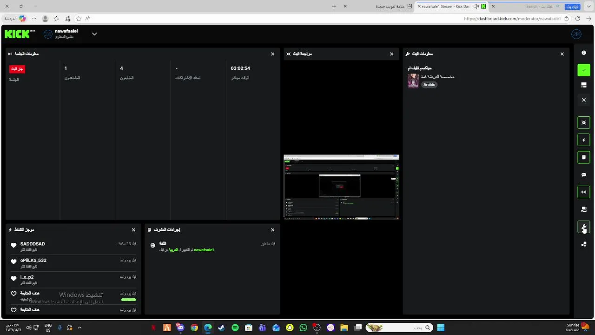Click the Search tab field at top right
This screenshot has width=595, height=335.
tap(540, 7)
